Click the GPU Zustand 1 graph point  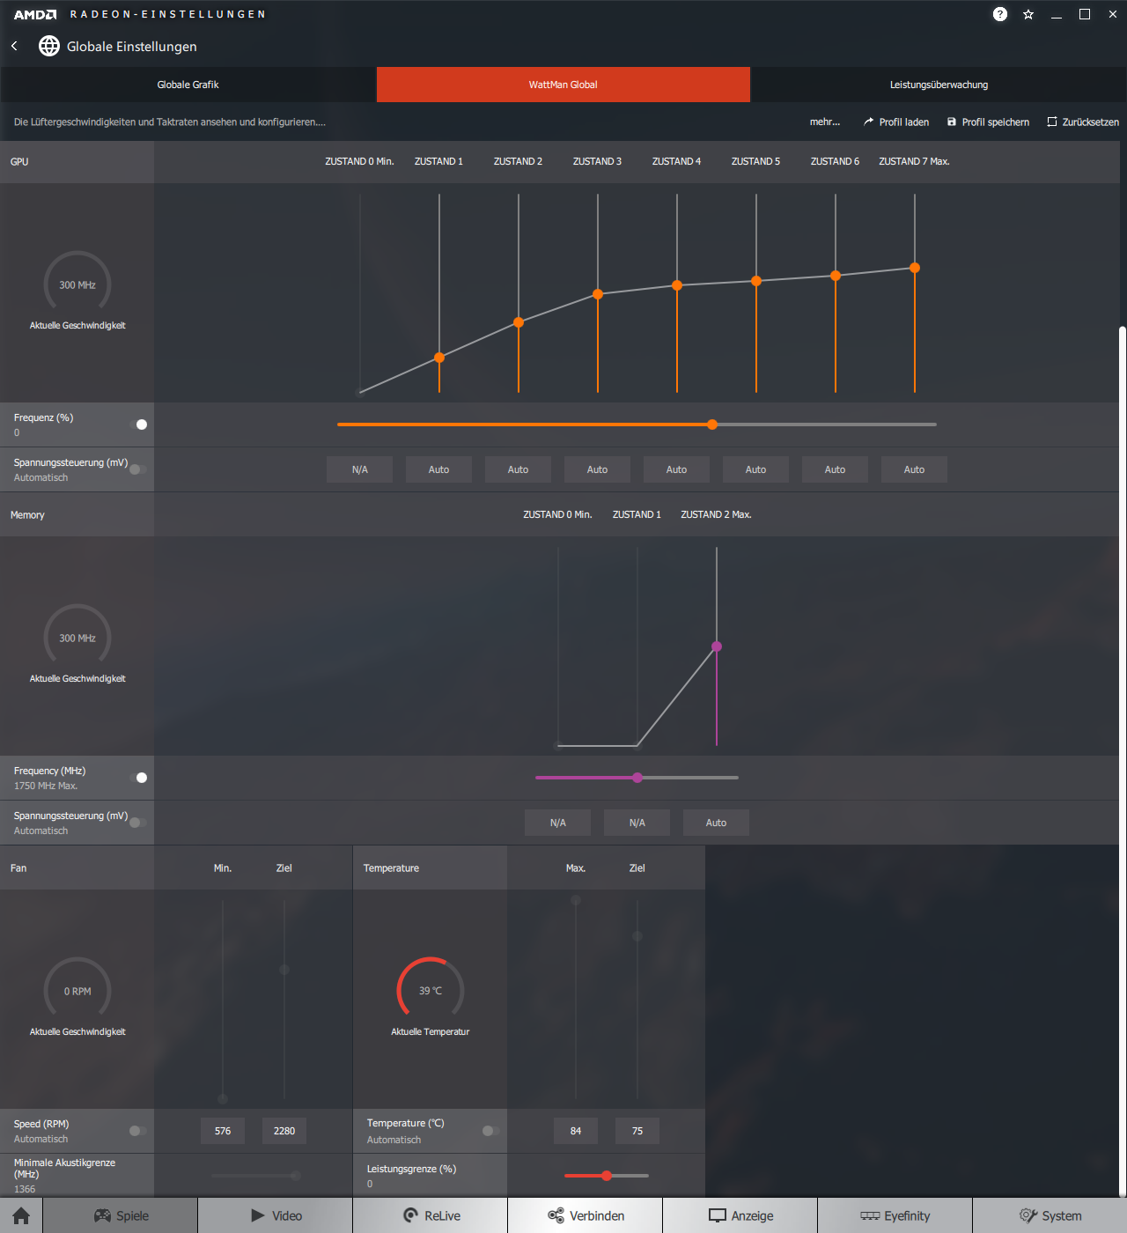[x=439, y=358]
